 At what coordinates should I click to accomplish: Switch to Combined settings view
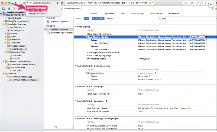98,18
